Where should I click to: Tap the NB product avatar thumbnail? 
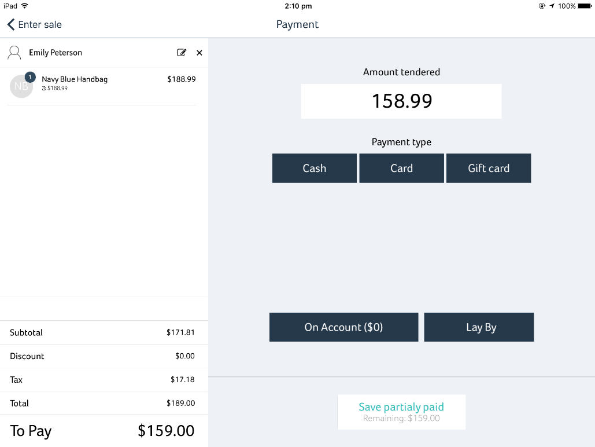[x=21, y=87]
